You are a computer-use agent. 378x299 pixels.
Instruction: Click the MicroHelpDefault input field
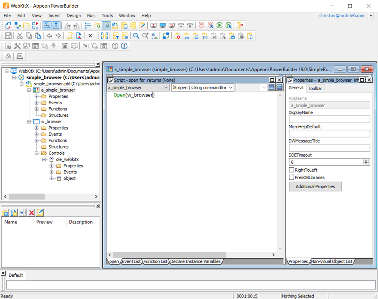(329, 133)
